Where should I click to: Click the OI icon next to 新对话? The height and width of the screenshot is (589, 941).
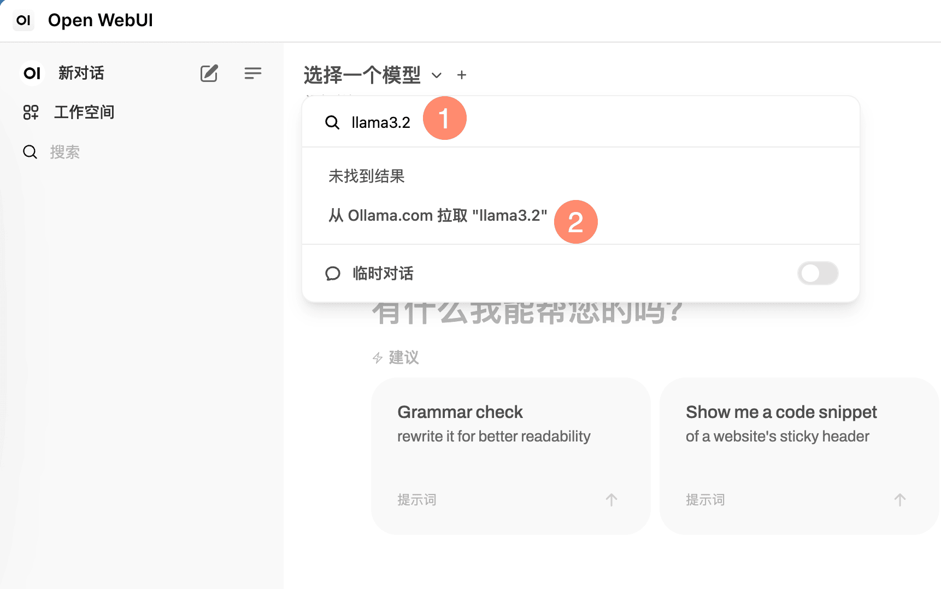(31, 73)
